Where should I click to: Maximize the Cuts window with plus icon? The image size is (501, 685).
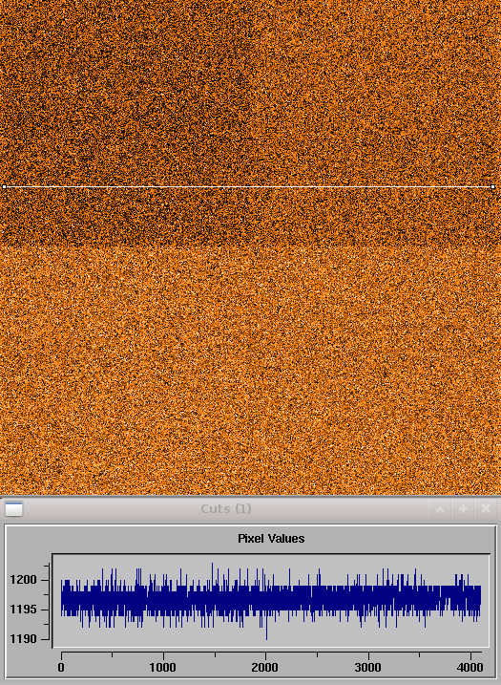click(463, 509)
